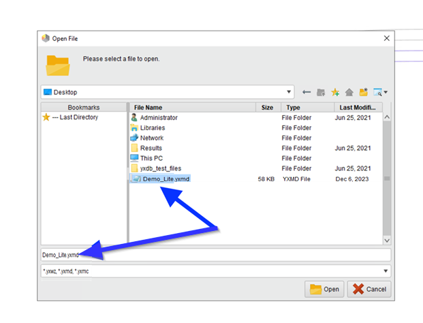
Task: Expand the file type filter dropdown
Action: tap(386, 271)
